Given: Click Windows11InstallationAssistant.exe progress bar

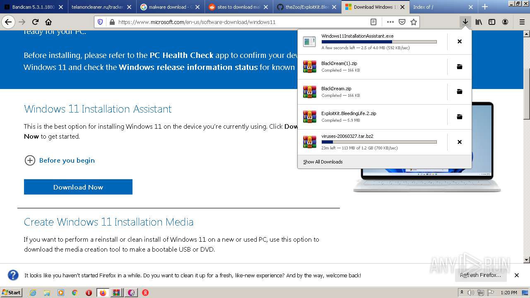Looking at the screenshot, I should (x=379, y=42).
